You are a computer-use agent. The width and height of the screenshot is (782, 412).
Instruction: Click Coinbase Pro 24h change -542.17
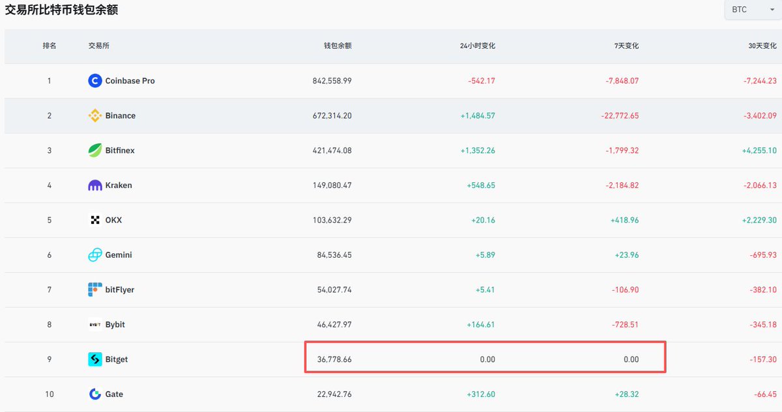[x=482, y=81]
